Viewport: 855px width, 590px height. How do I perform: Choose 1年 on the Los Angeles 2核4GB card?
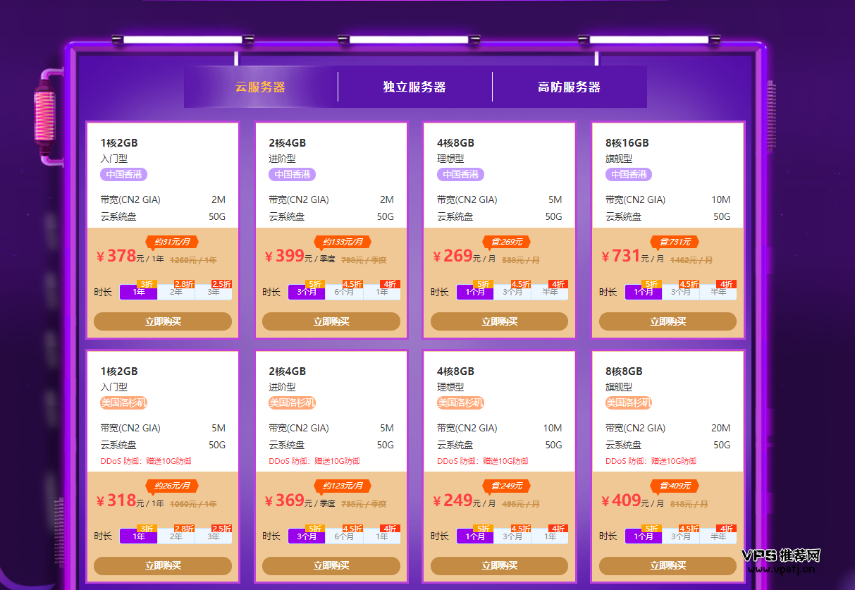pyautogui.click(x=382, y=536)
